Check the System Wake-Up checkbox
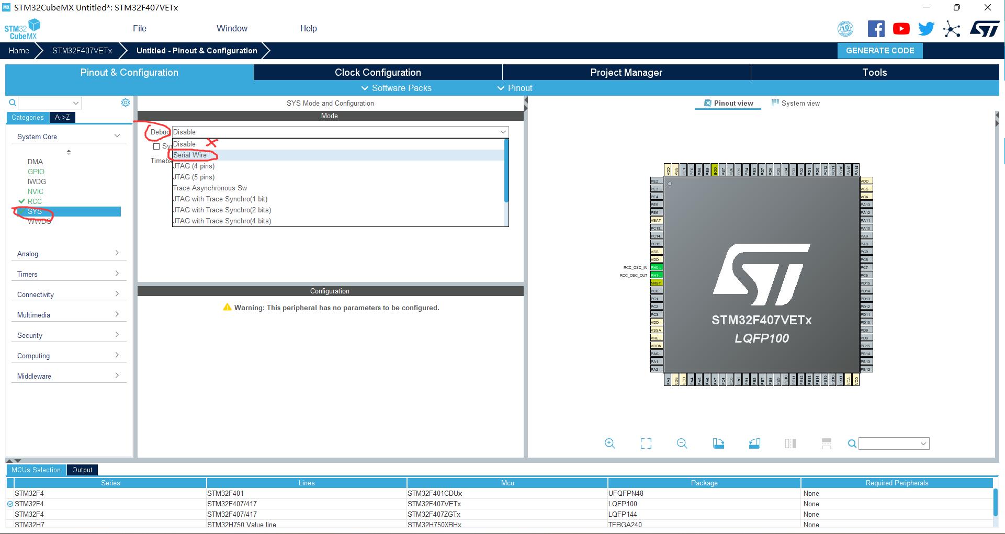This screenshot has height=534, width=1005. point(156,146)
